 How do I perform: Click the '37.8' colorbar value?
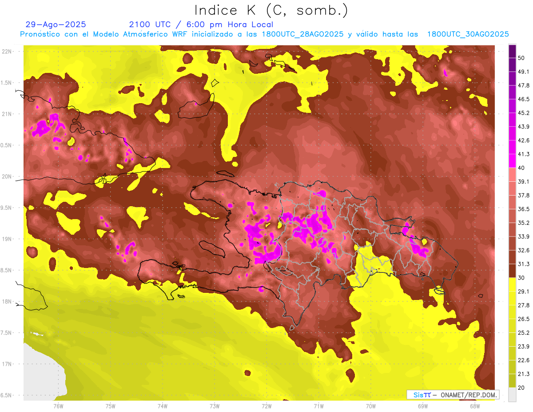tap(524, 196)
